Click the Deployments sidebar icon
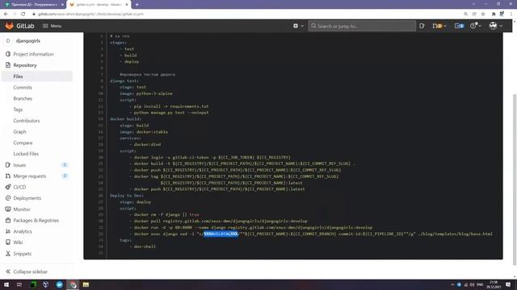The image size is (517, 290). coord(8,198)
